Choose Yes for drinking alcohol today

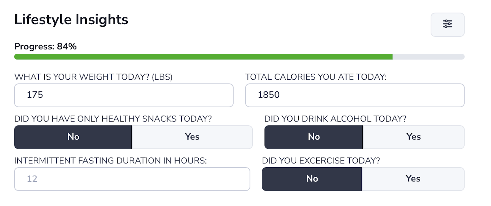(x=413, y=137)
